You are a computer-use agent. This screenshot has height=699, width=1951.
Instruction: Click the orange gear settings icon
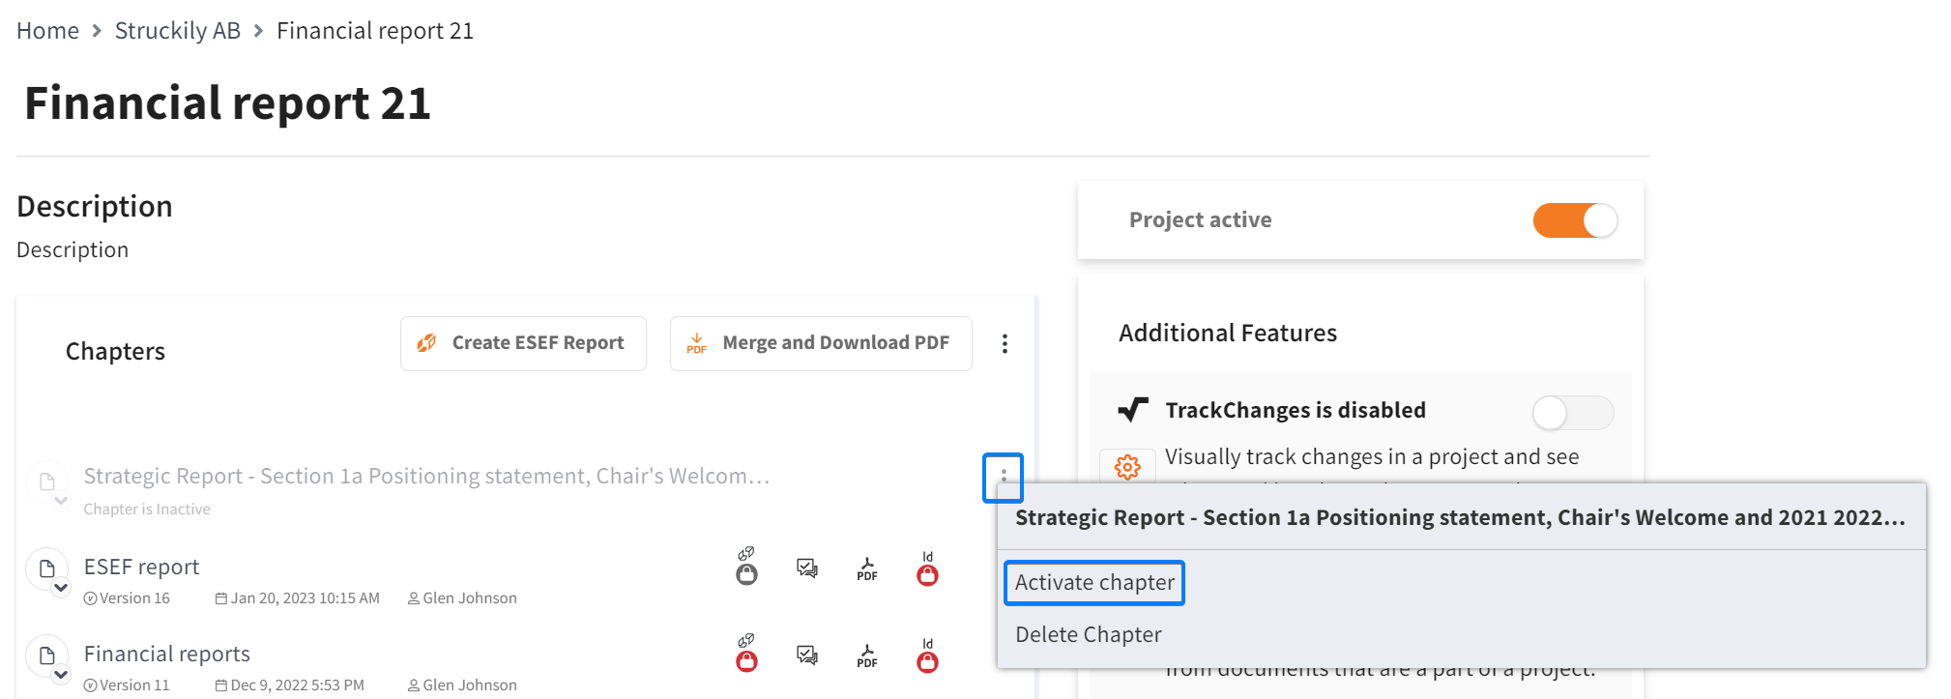(x=1127, y=467)
